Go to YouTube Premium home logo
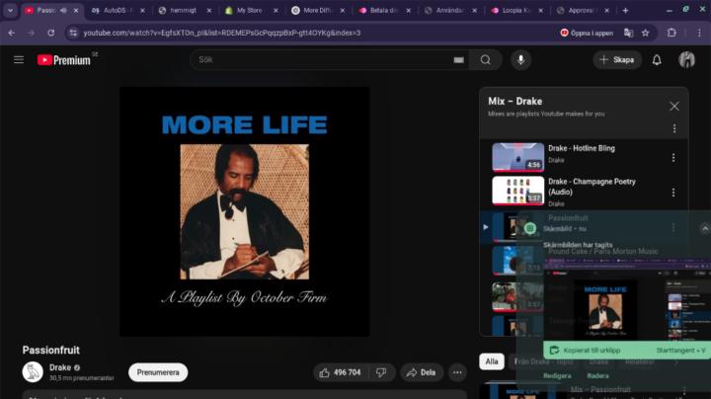This screenshot has width=711, height=399. pos(64,60)
